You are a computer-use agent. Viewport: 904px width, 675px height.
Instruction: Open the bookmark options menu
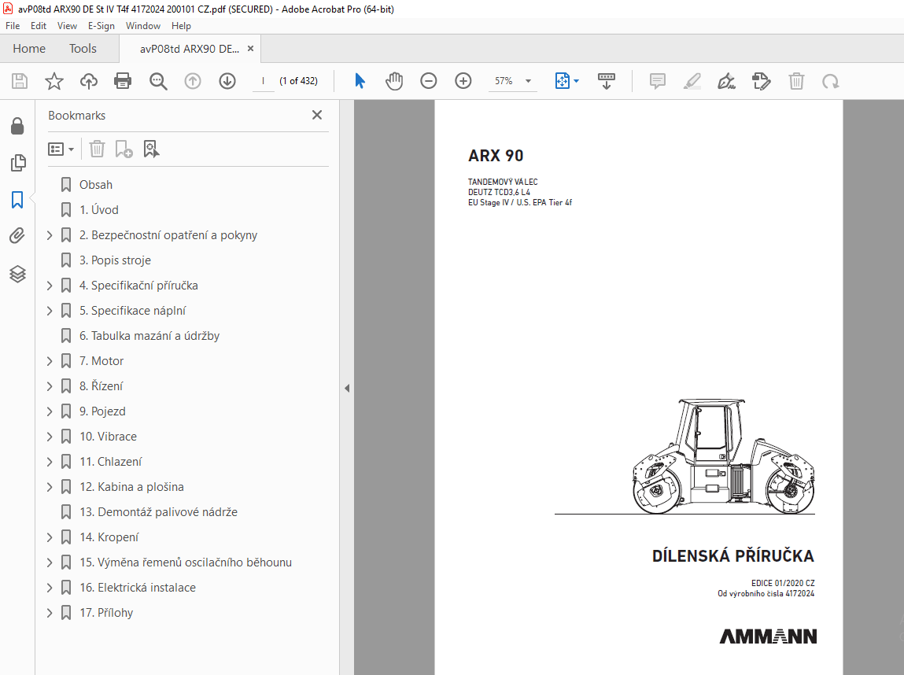click(x=61, y=149)
